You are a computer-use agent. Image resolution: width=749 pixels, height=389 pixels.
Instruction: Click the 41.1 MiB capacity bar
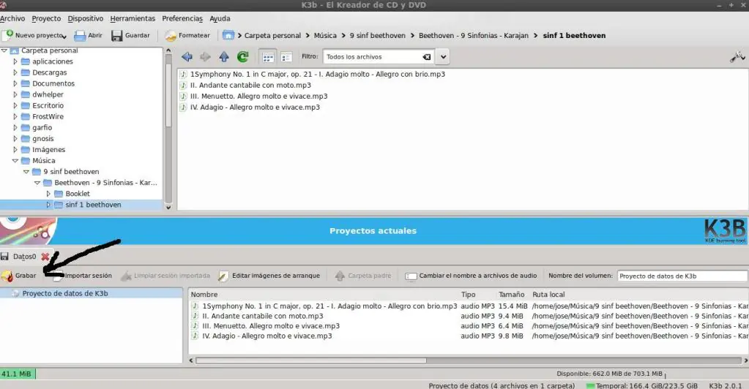click(x=18, y=374)
